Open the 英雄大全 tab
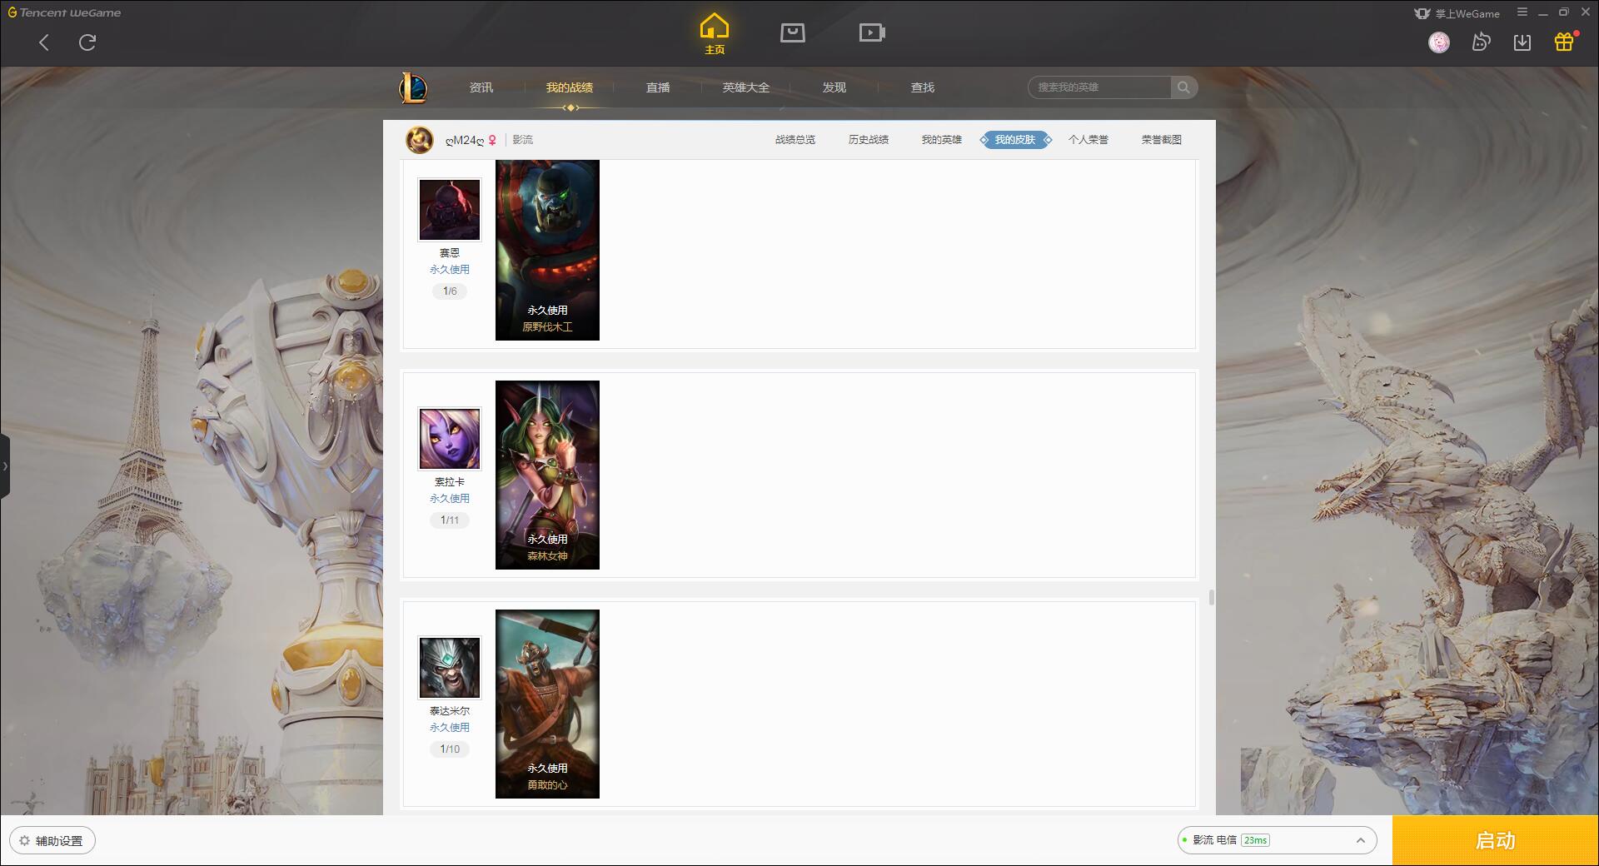The width and height of the screenshot is (1599, 866). pyautogui.click(x=746, y=87)
